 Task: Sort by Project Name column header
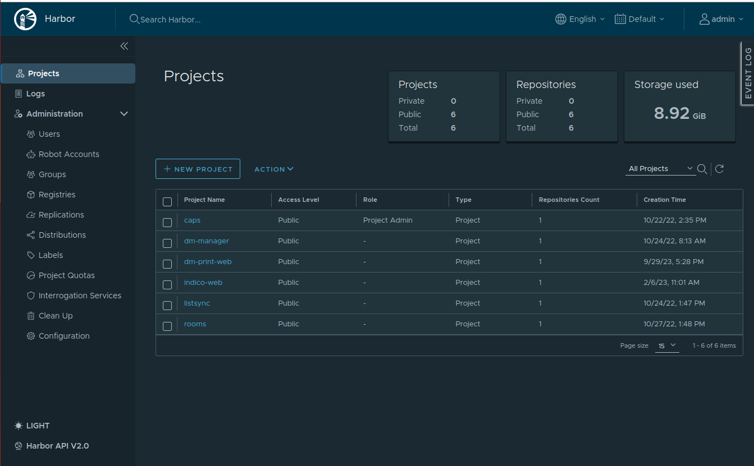tap(204, 200)
